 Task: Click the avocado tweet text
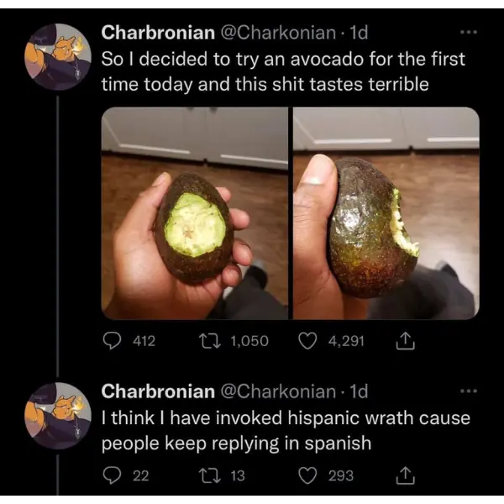tap(281, 72)
